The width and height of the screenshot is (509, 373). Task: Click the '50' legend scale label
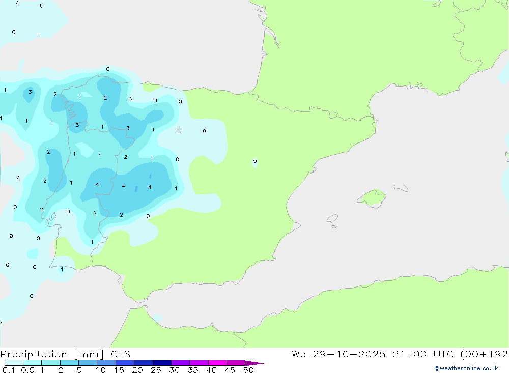[248, 370]
